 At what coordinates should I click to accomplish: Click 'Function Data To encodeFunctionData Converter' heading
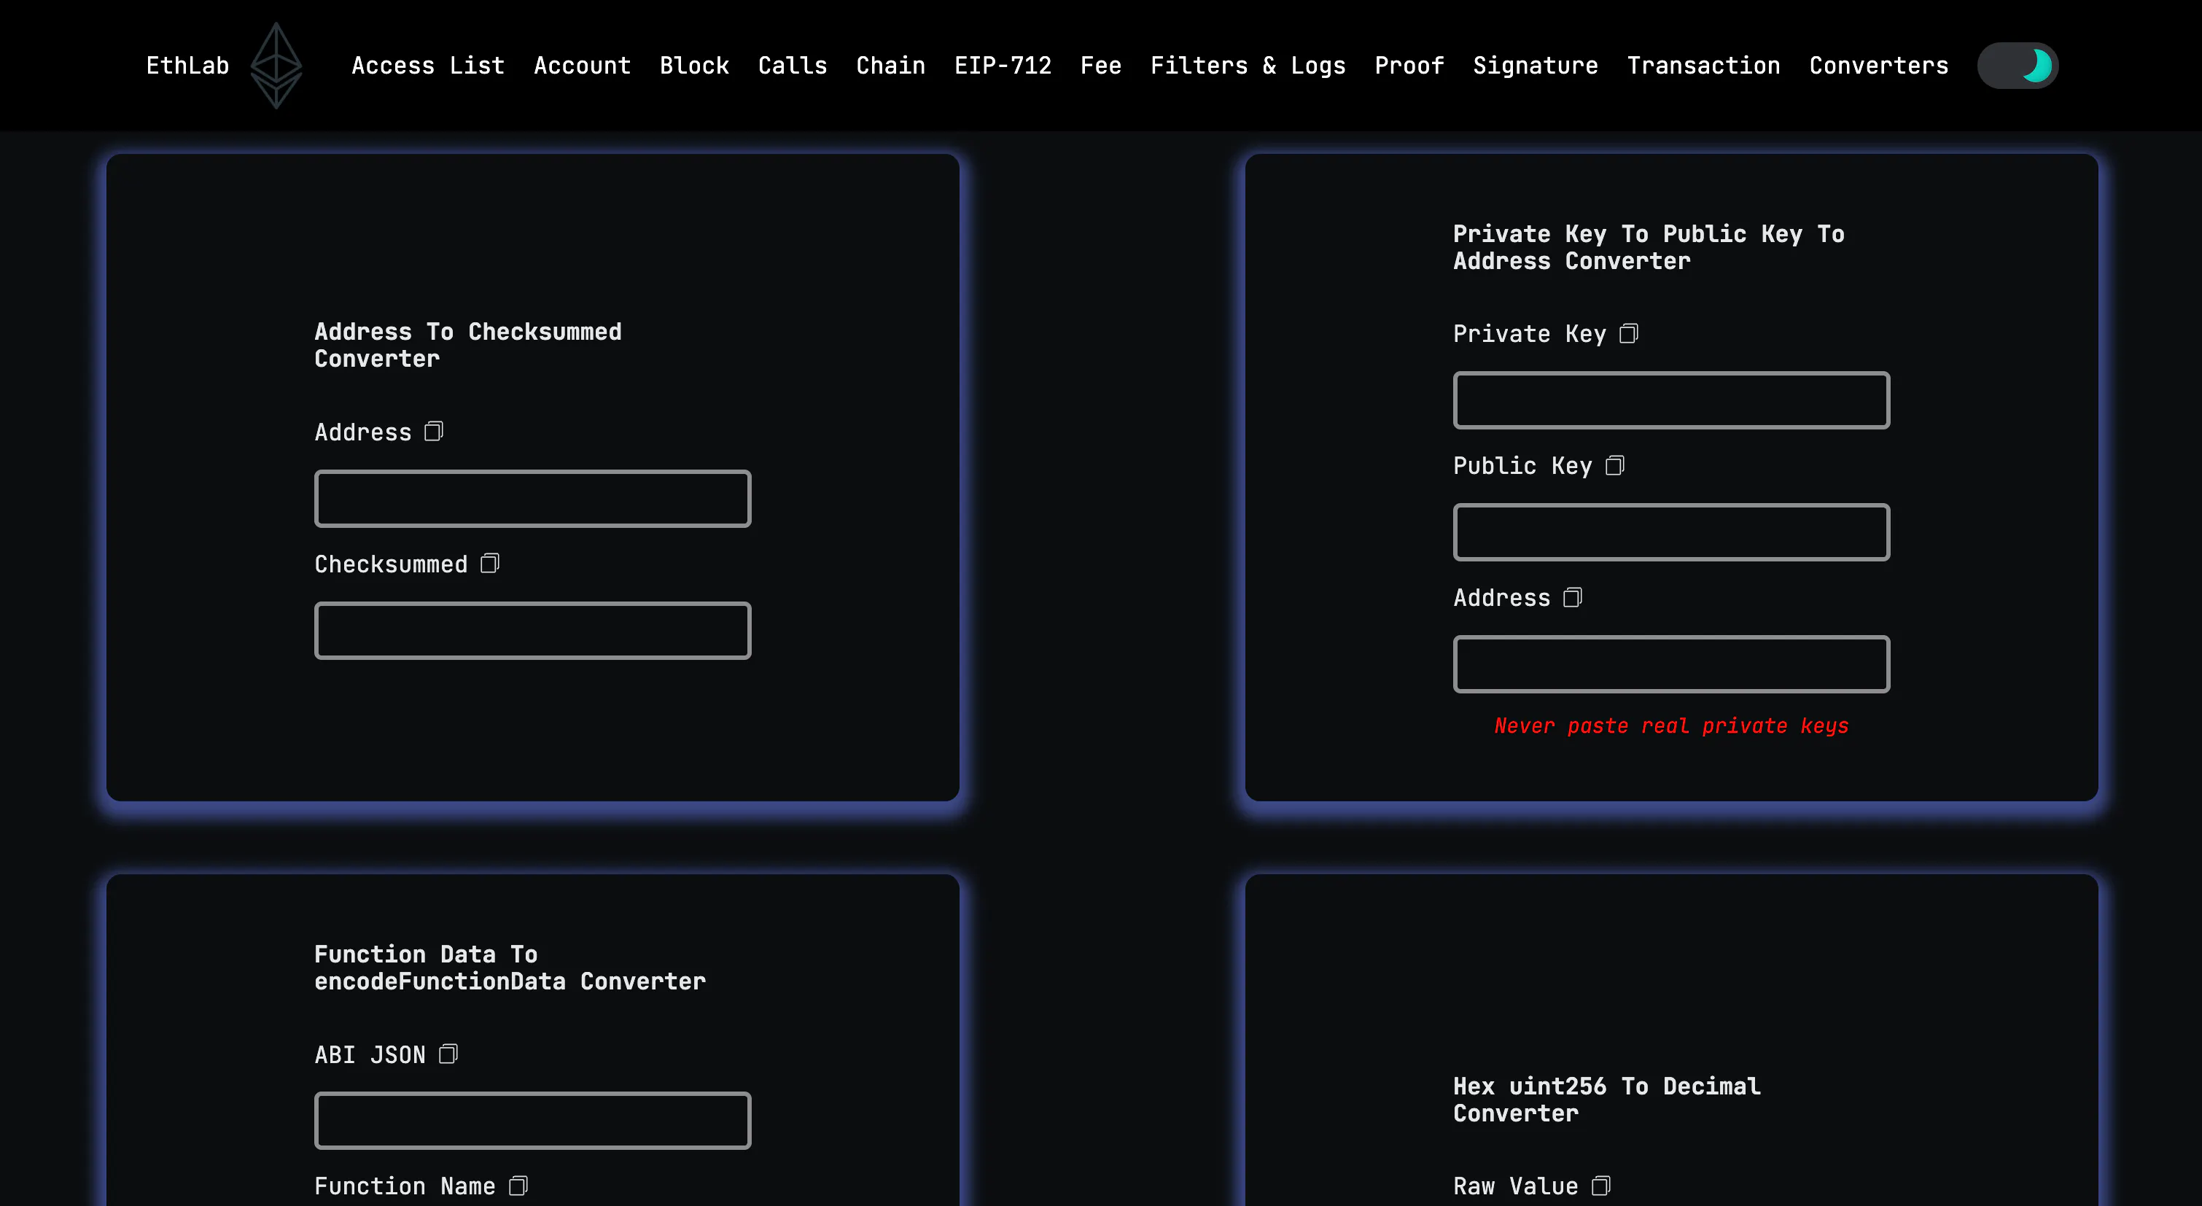[510, 968]
